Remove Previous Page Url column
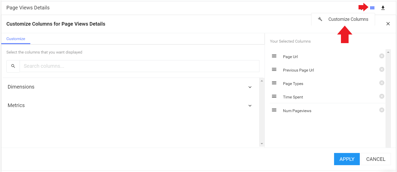 [382, 70]
